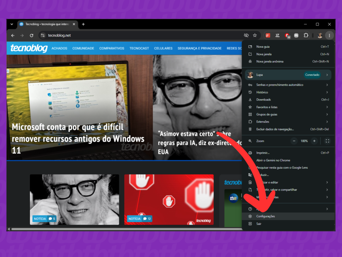
Task: Decrease zoom with the minus button
Action: [x=294, y=141]
